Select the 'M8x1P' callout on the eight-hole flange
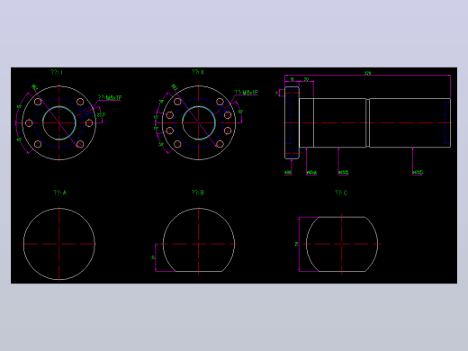 coord(247,92)
